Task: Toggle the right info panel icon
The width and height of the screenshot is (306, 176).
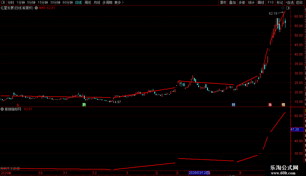Action: 288,8
